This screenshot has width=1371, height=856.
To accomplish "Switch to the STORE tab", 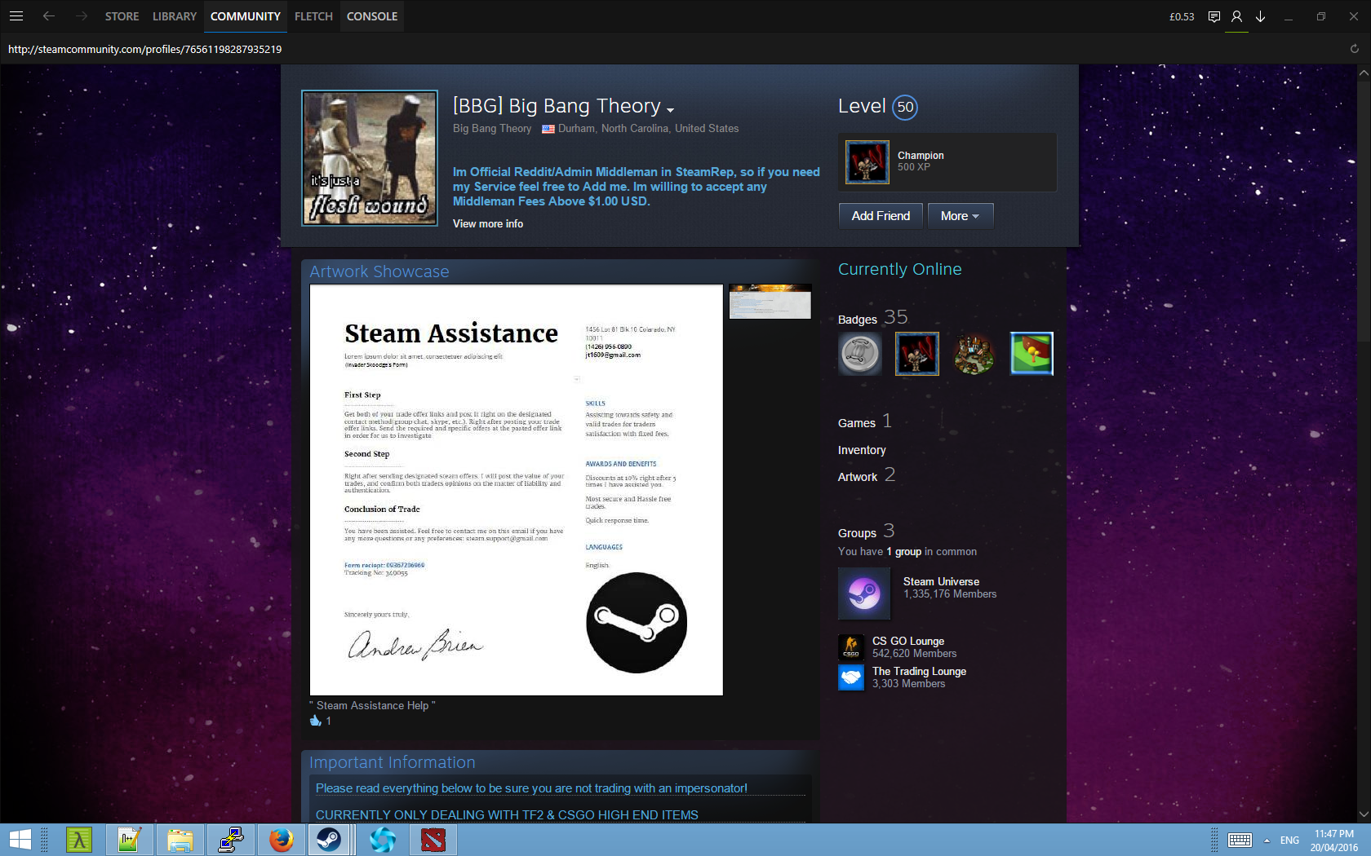I will pos(122,16).
